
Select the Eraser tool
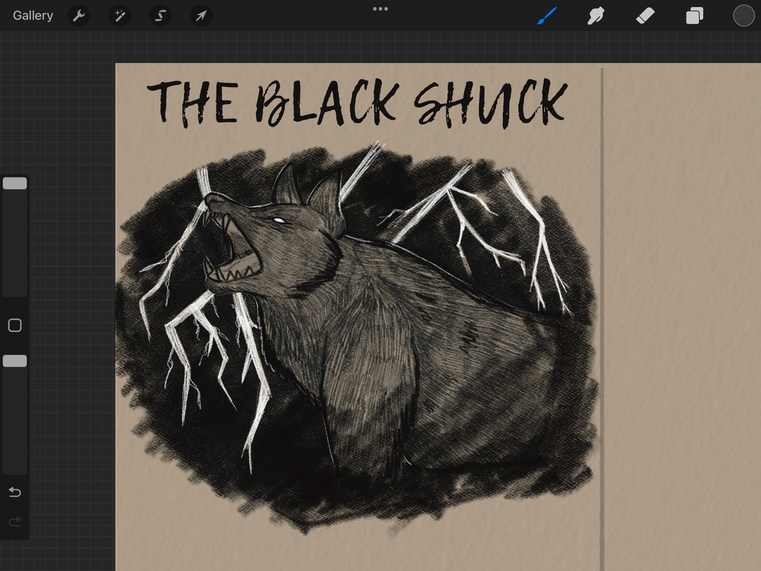pyautogui.click(x=645, y=16)
